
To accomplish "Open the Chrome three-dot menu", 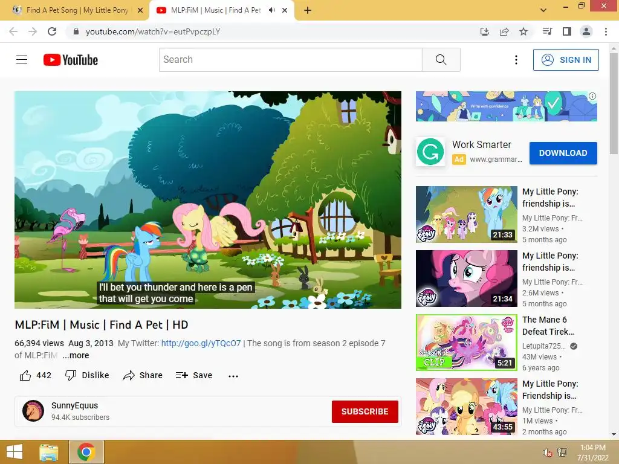I will 606,31.
